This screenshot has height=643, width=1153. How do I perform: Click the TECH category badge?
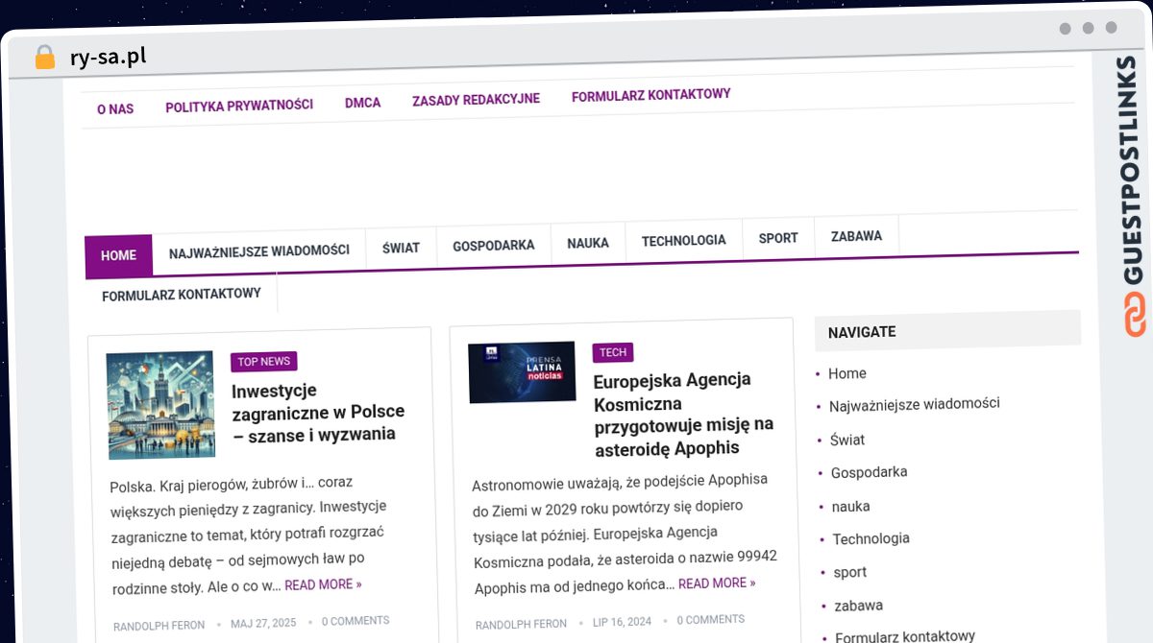(x=613, y=352)
